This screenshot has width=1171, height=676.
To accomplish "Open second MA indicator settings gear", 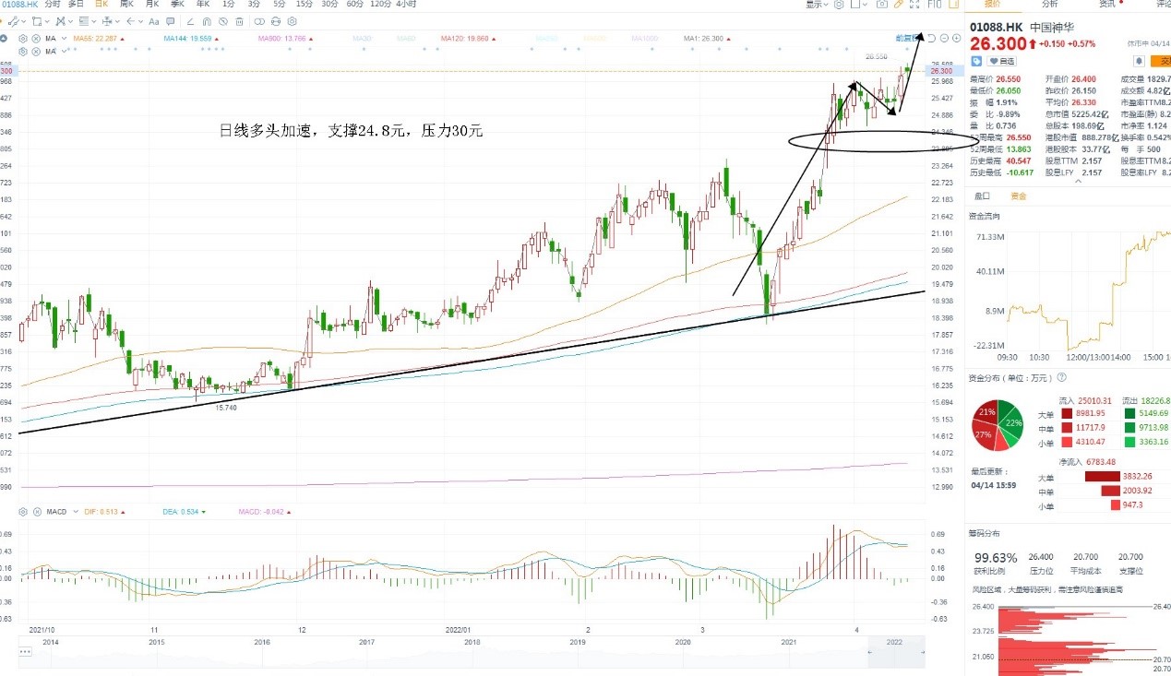I will (x=22, y=51).
